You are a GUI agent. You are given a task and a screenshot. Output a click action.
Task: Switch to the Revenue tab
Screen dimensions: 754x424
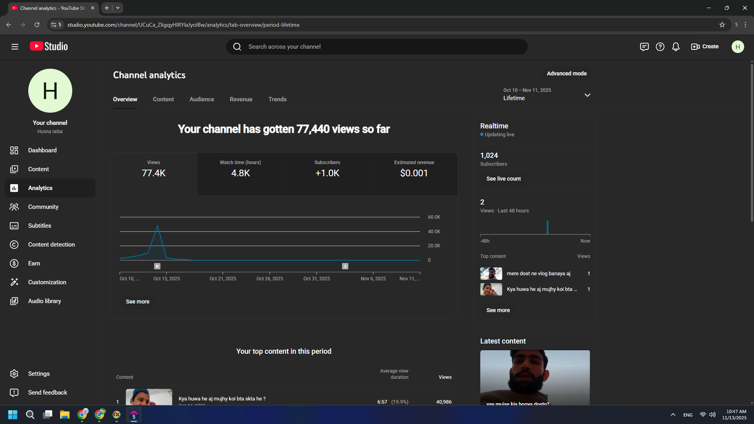pos(241,99)
